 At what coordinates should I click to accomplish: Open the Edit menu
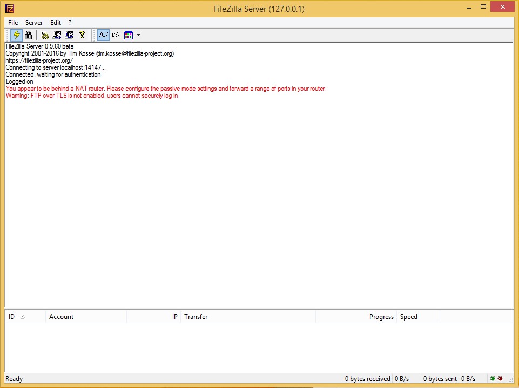[x=55, y=23]
